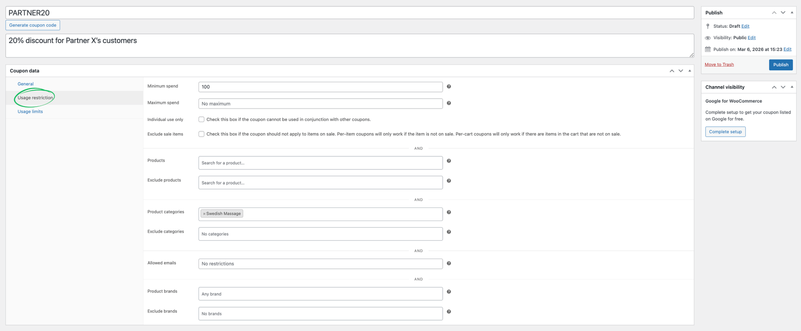The height and width of the screenshot is (331, 801).
Task: Click the calendar icon next to Publish on
Action: [708, 49]
